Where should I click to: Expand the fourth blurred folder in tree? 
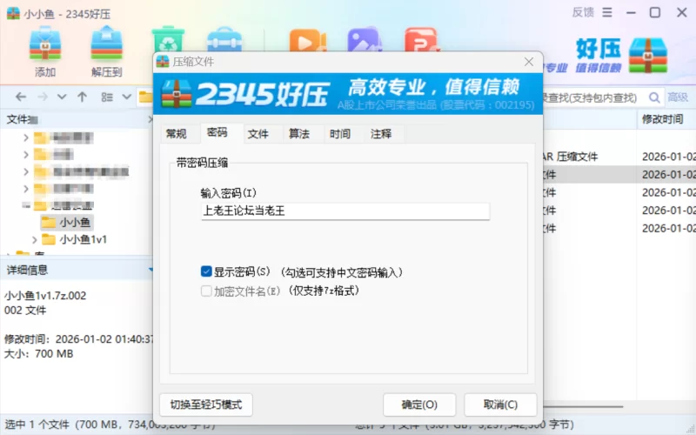(x=26, y=189)
